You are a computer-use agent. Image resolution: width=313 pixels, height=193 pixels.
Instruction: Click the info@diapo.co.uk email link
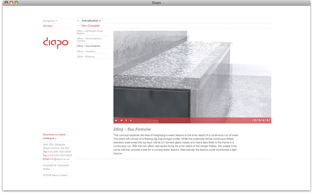pos(60,159)
